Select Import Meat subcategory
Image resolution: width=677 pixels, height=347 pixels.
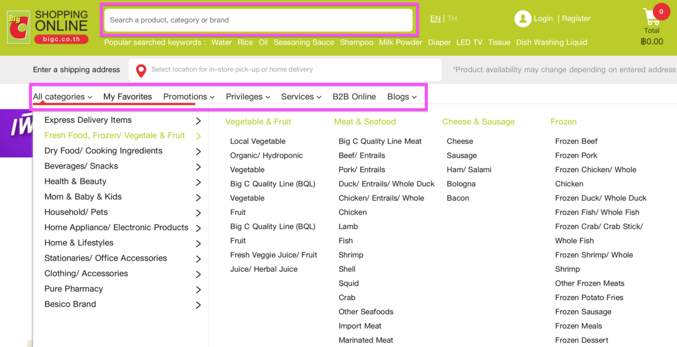(x=360, y=326)
